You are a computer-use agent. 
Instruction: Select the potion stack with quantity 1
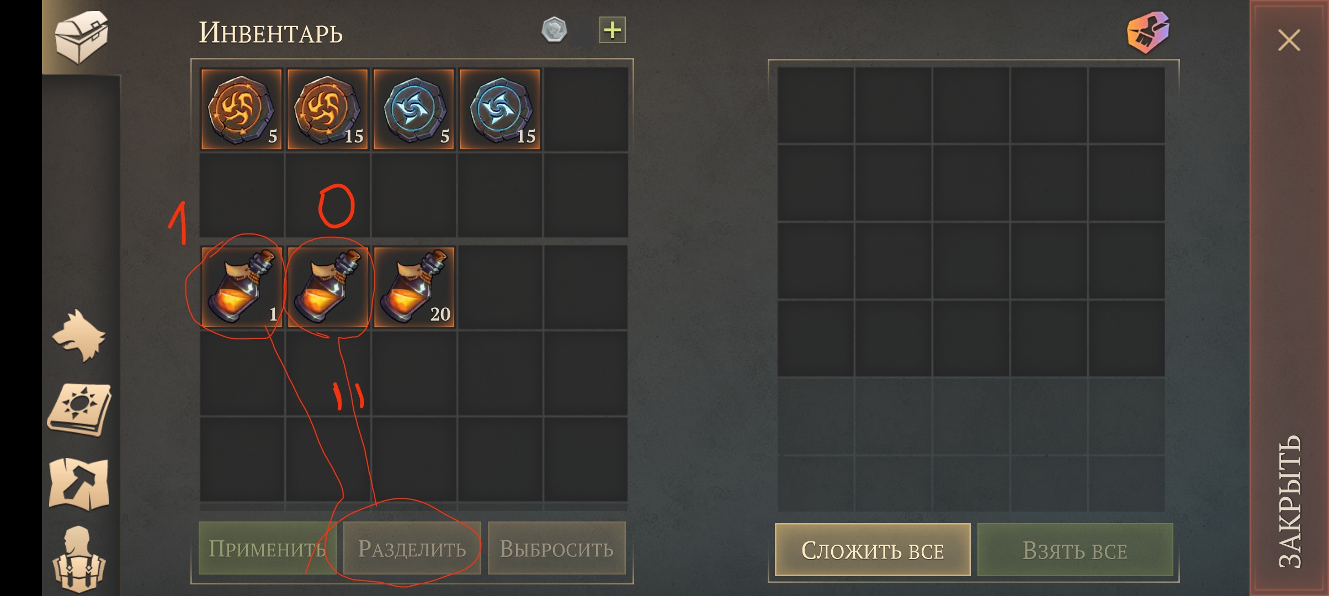point(241,287)
